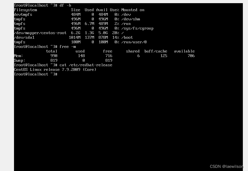Click the '/run/user/0' mount point
248x171 pixels.
pyautogui.click(x=134, y=42)
